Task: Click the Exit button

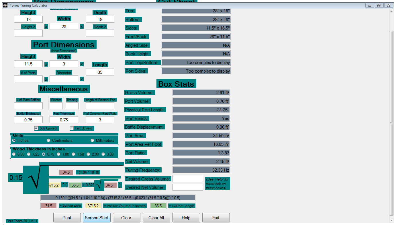Action: 216,218
